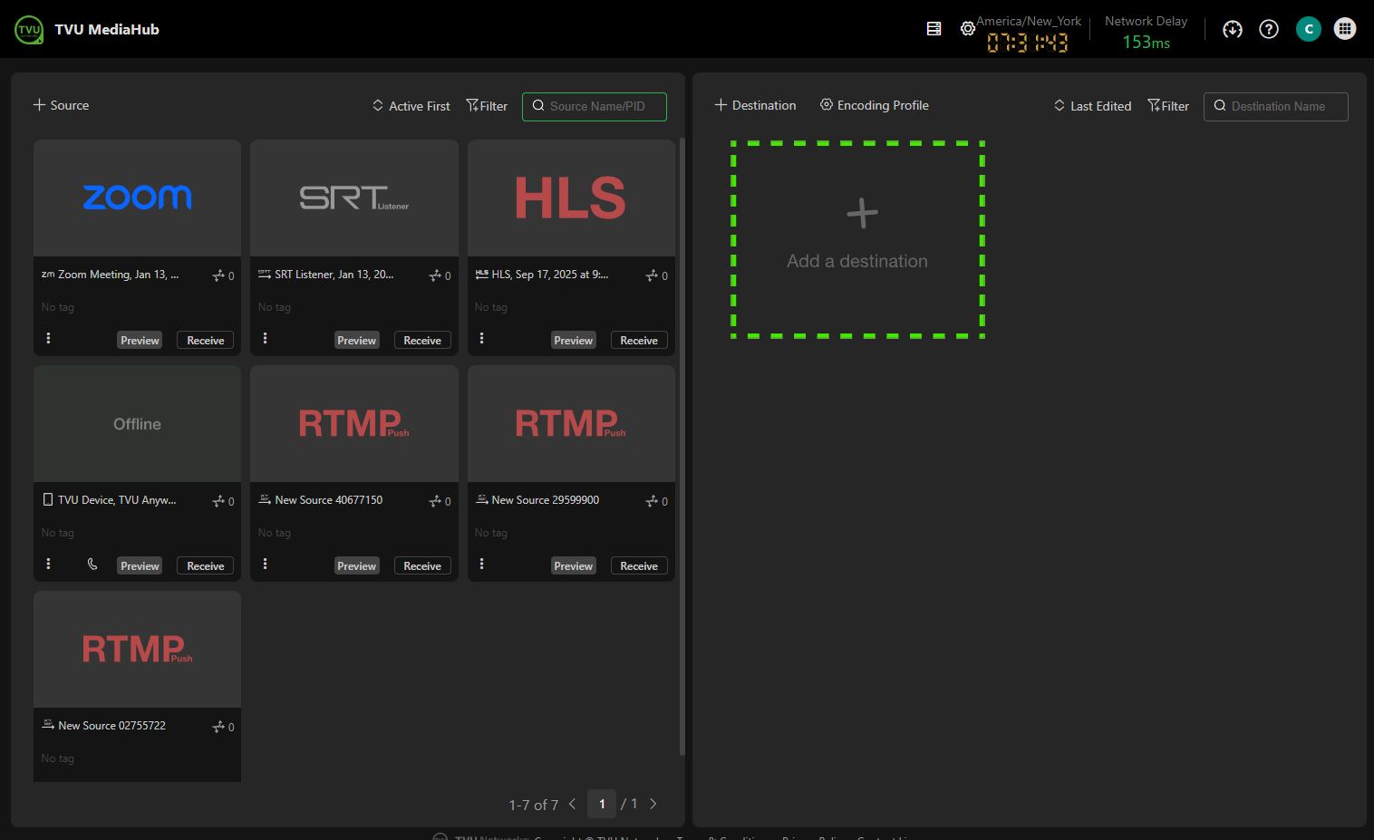This screenshot has width=1374, height=840.
Task: Add a new Source
Action: click(61, 105)
